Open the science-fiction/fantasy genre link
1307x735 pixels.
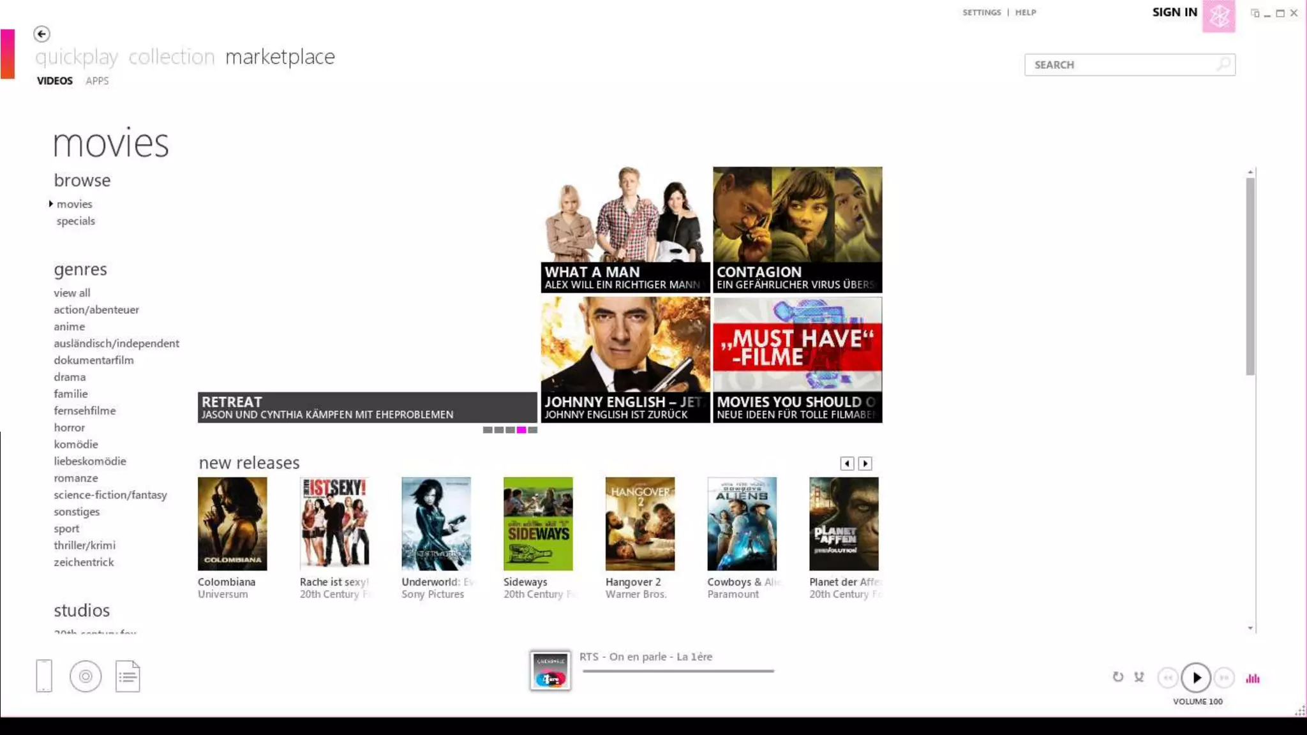[110, 495]
